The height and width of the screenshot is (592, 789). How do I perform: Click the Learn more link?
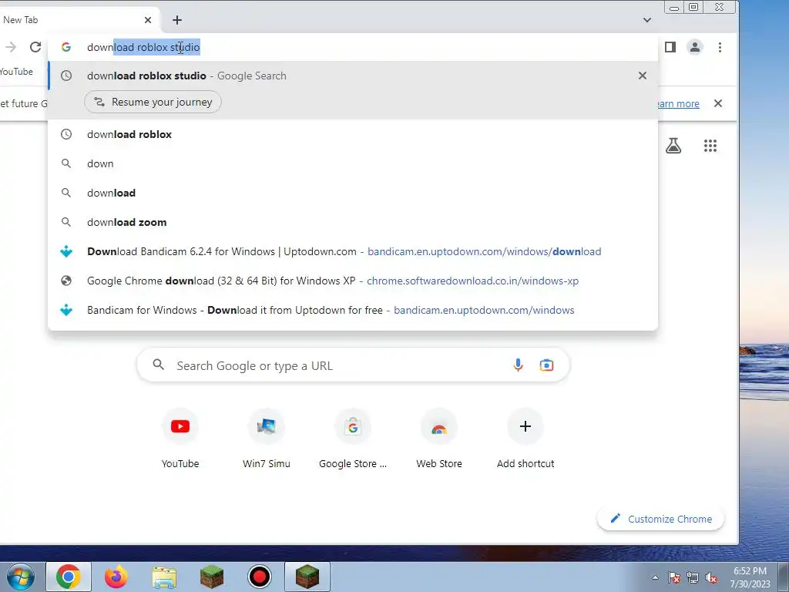click(x=678, y=104)
